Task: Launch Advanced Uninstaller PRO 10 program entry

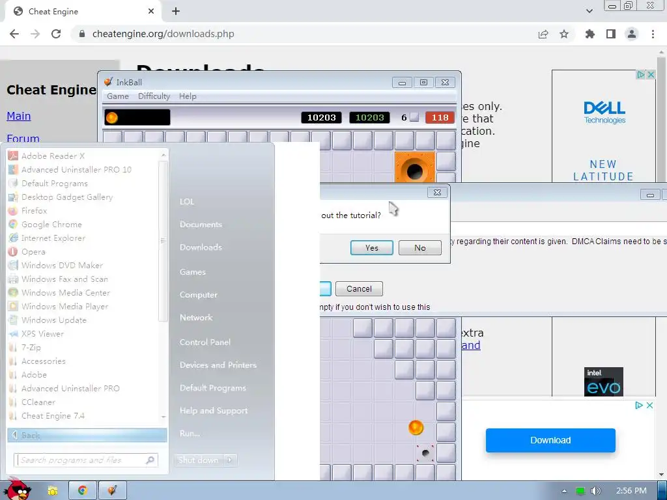Action: point(76,170)
